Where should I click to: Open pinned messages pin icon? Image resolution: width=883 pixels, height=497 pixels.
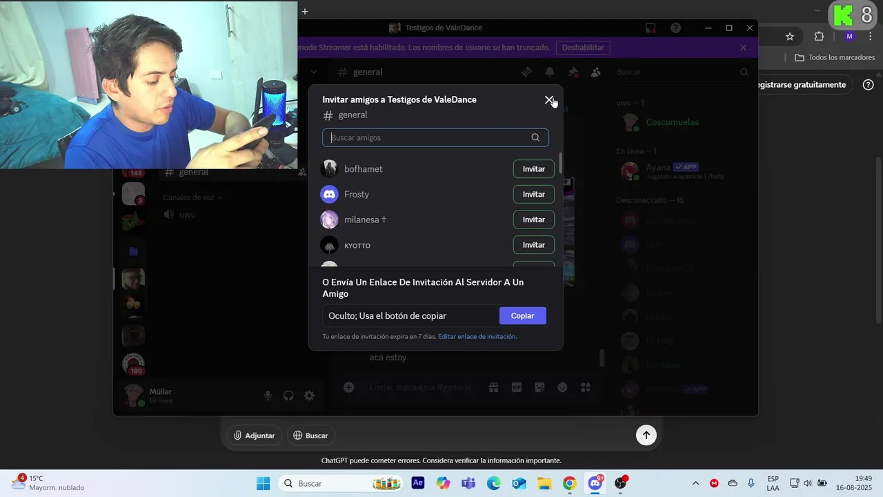coord(573,72)
